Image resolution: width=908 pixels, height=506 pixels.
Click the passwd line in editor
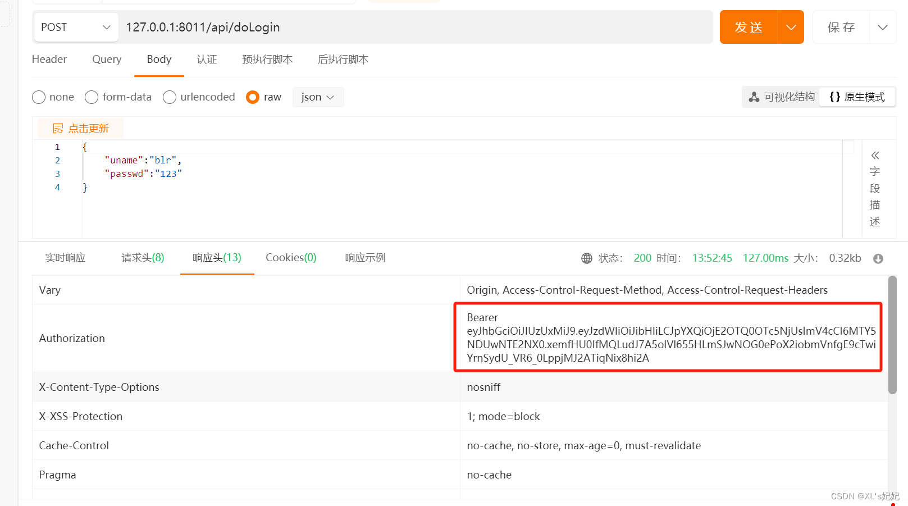(143, 174)
